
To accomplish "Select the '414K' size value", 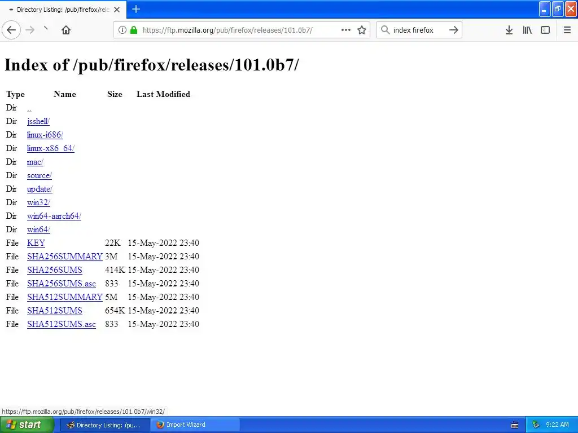I will [x=115, y=270].
